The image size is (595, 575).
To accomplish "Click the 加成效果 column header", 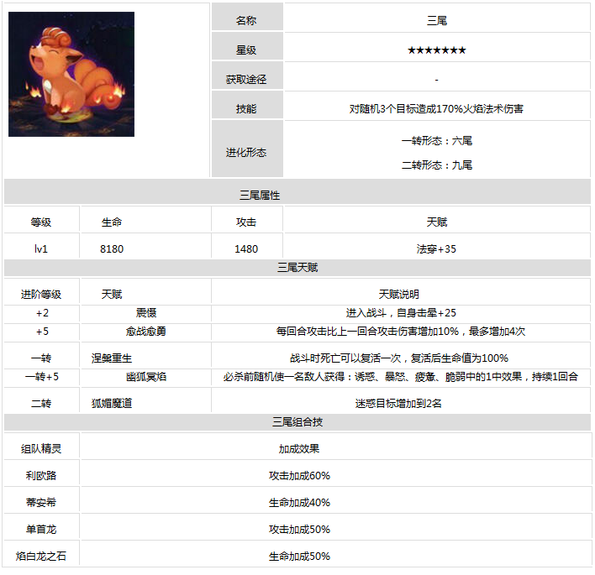I will (x=299, y=449).
